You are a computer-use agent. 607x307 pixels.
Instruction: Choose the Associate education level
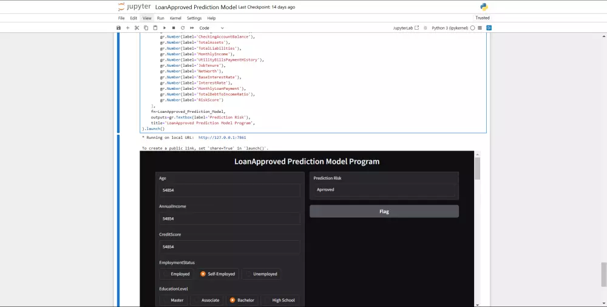pos(206,300)
